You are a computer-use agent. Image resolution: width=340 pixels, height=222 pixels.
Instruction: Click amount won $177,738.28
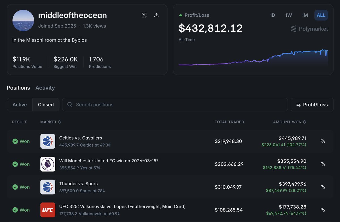coord(293,207)
